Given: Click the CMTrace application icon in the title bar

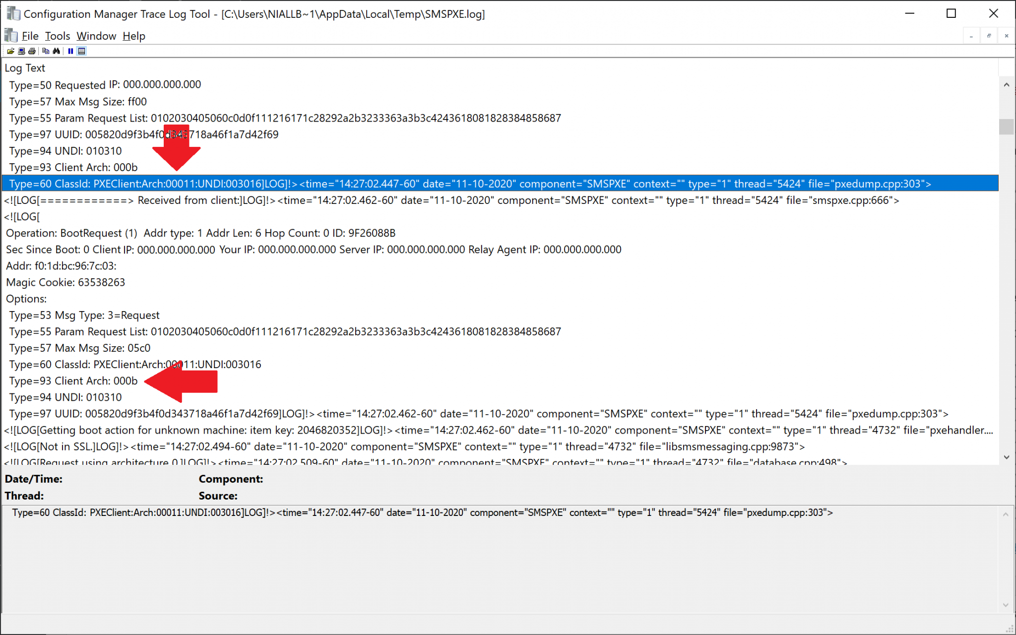Looking at the screenshot, I should pos(10,35).
